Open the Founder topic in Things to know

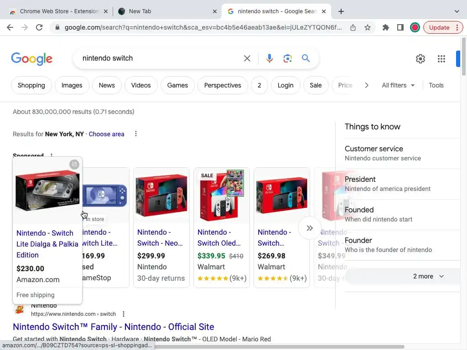click(402, 245)
